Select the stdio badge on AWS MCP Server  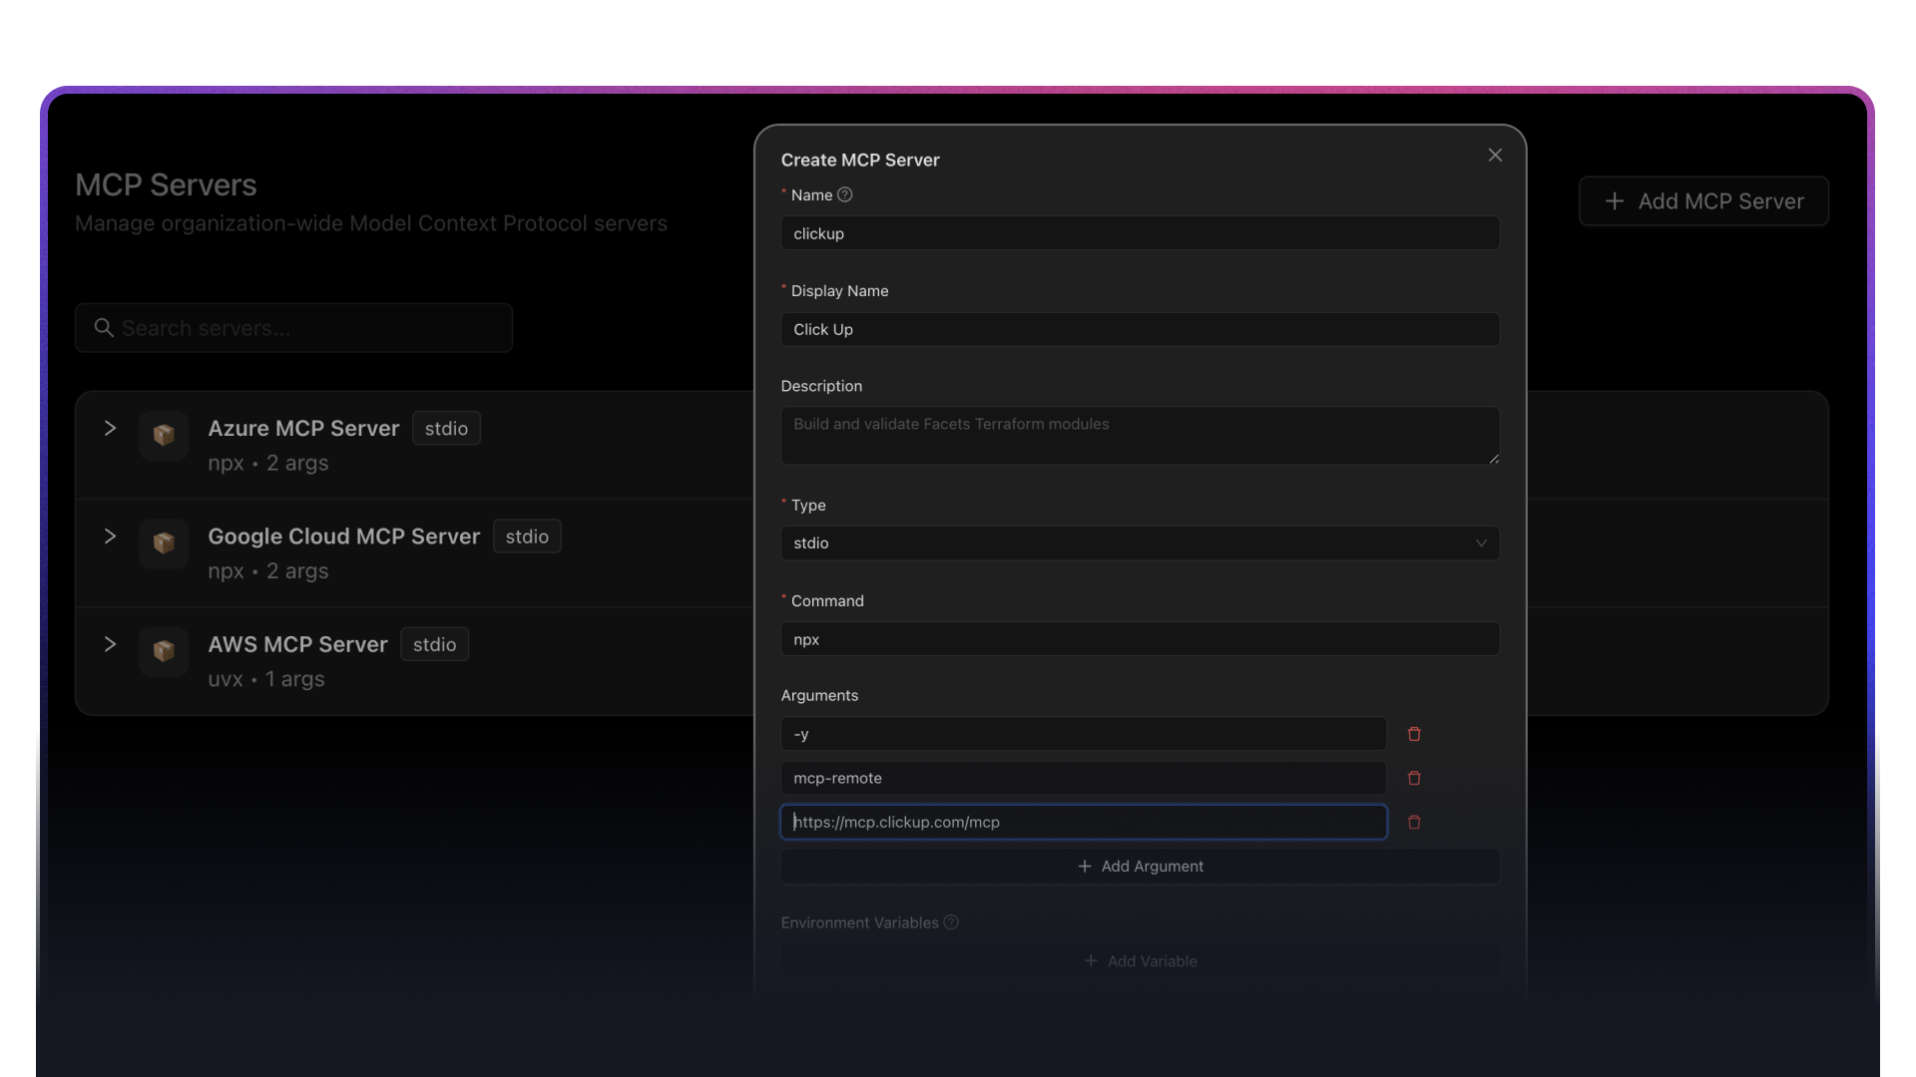click(x=433, y=644)
